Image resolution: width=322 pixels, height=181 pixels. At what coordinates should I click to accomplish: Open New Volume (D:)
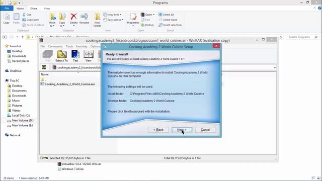coord(20,121)
